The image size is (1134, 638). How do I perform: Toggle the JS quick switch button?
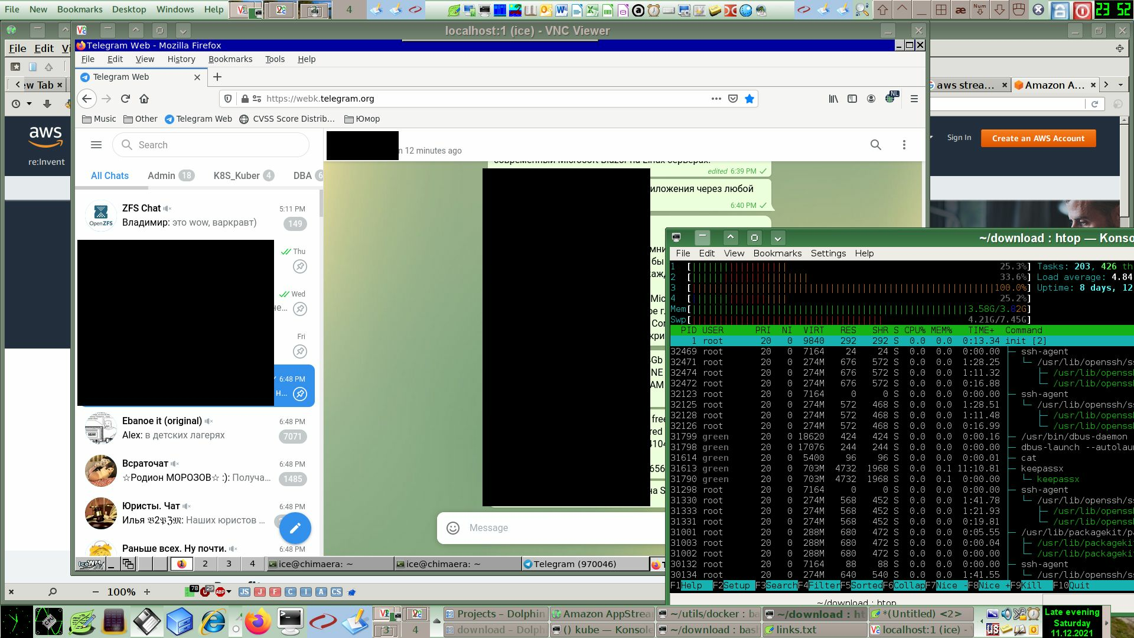click(245, 592)
